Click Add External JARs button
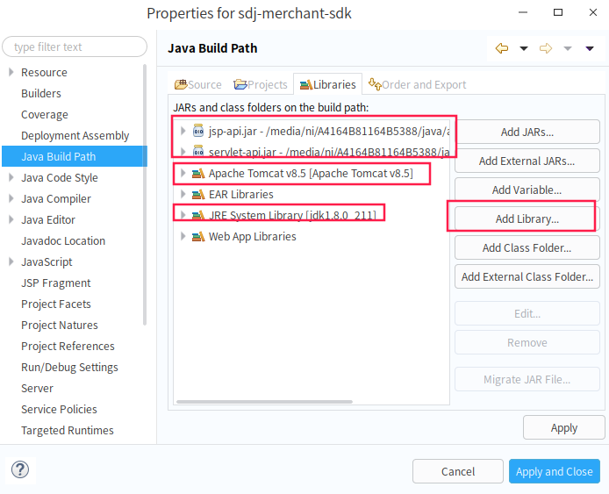This screenshot has height=494, width=609. click(x=527, y=161)
